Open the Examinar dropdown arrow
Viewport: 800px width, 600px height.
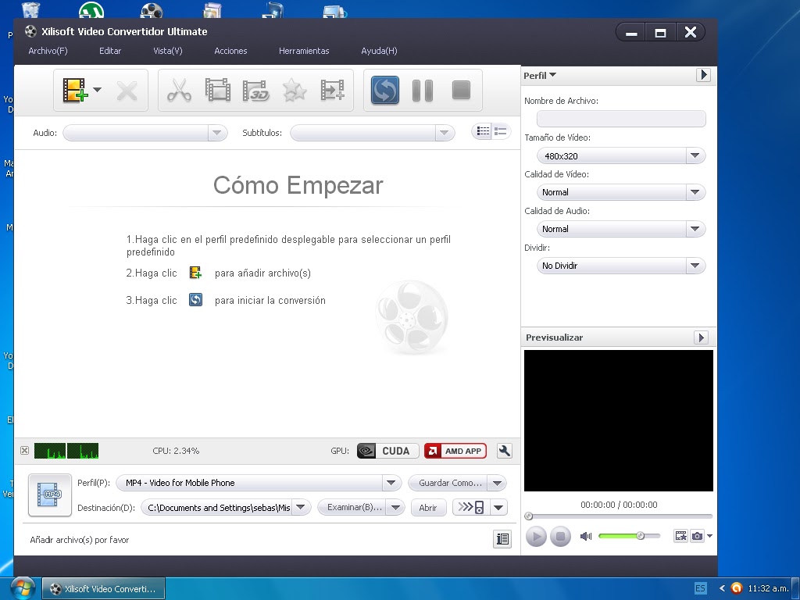[396, 508]
